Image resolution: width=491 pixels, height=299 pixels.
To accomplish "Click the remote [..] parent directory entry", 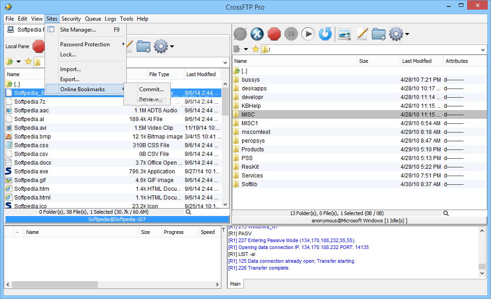I will point(360,71).
